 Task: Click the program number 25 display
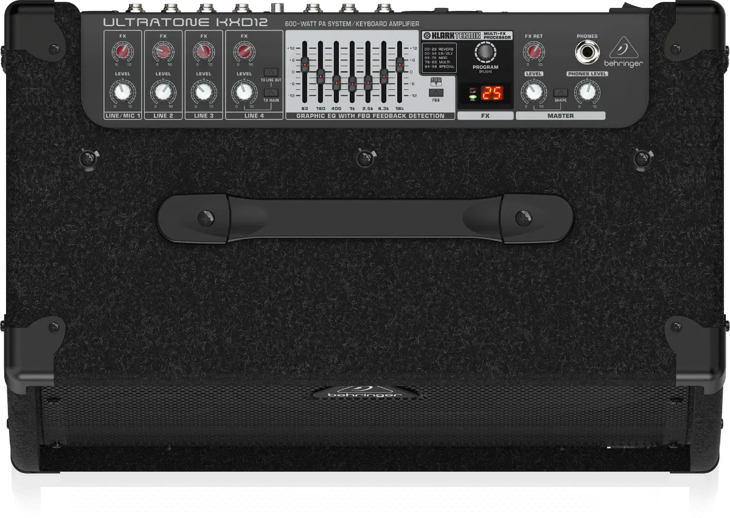(x=492, y=92)
